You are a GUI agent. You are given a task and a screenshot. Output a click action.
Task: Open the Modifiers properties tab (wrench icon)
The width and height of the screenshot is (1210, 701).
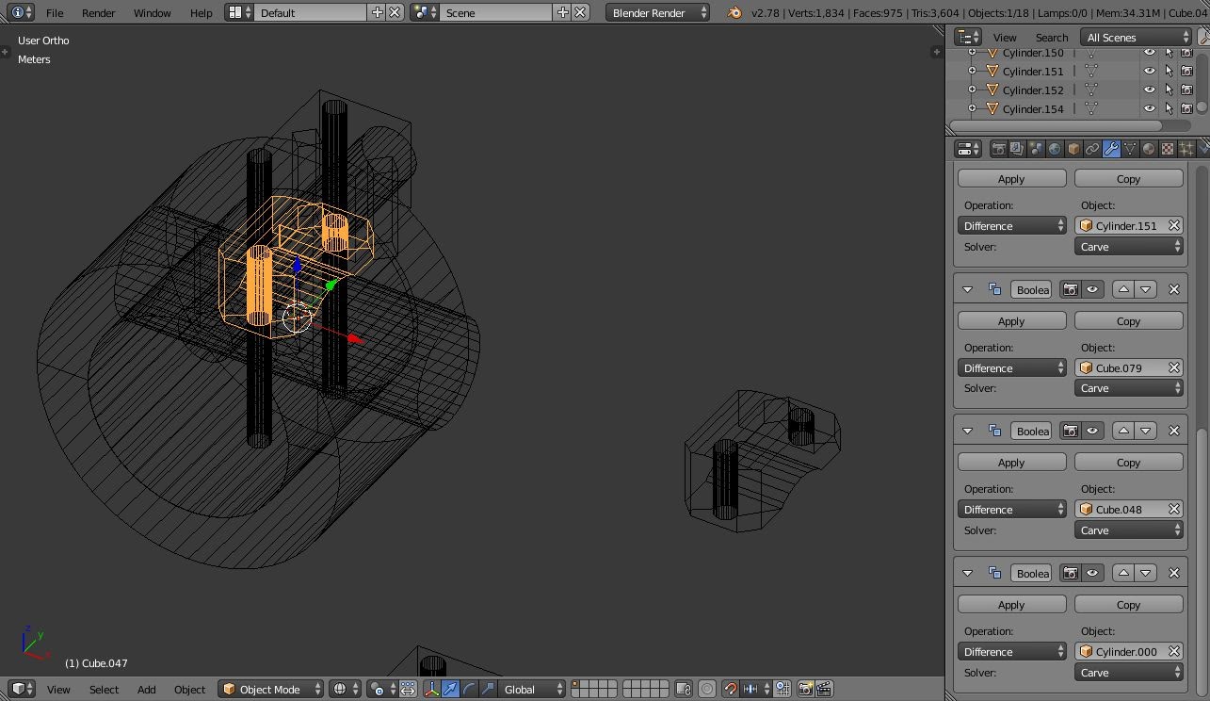click(x=1111, y=149)
